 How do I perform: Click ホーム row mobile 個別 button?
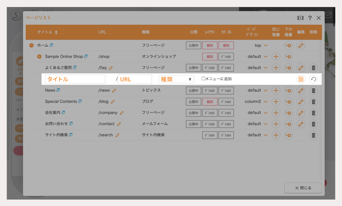226,45
